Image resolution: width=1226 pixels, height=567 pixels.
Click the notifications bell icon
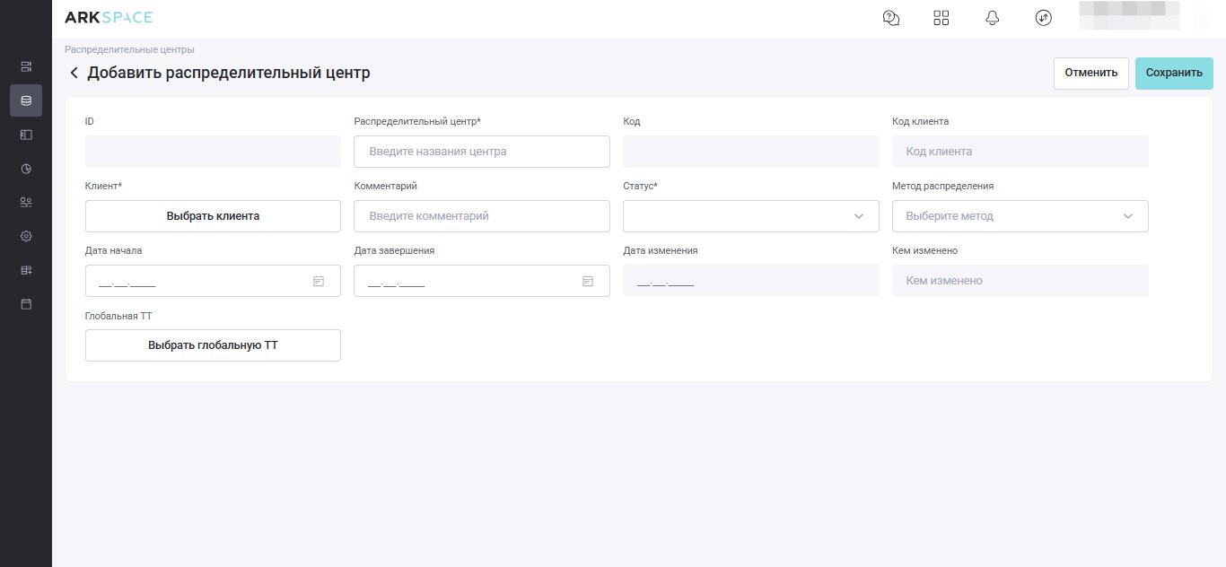click(993, 18)
